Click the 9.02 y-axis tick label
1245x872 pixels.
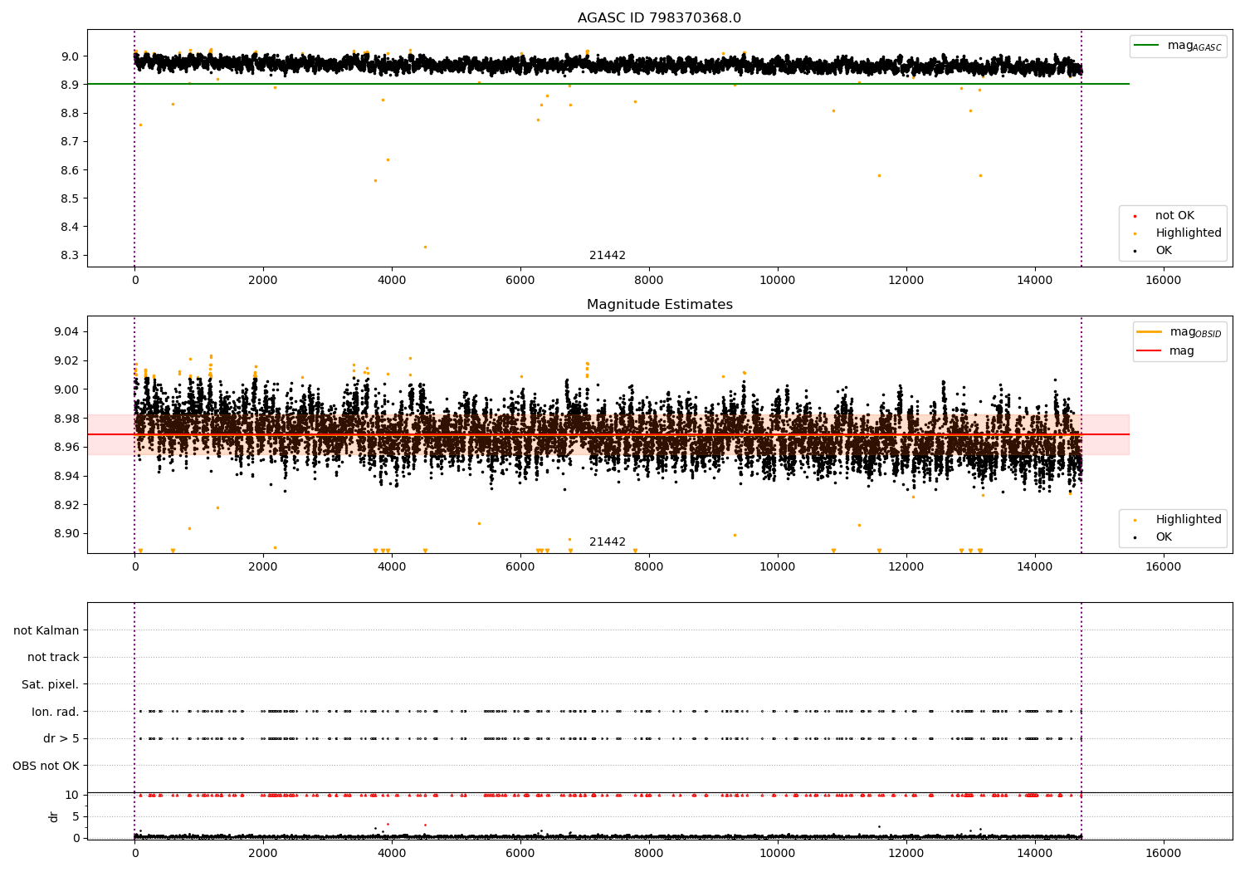tap(66, 360)
